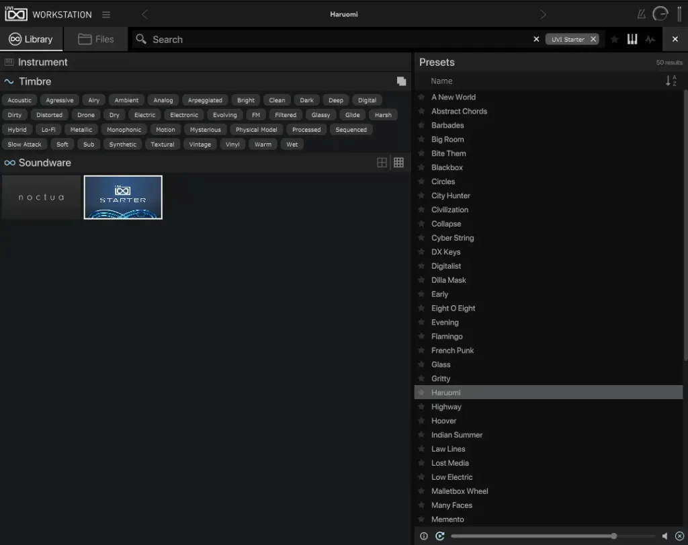Filter presets by keyboard instrument icon
The width and height of the screenshot is (688, 545).
[x=632, y=40]
